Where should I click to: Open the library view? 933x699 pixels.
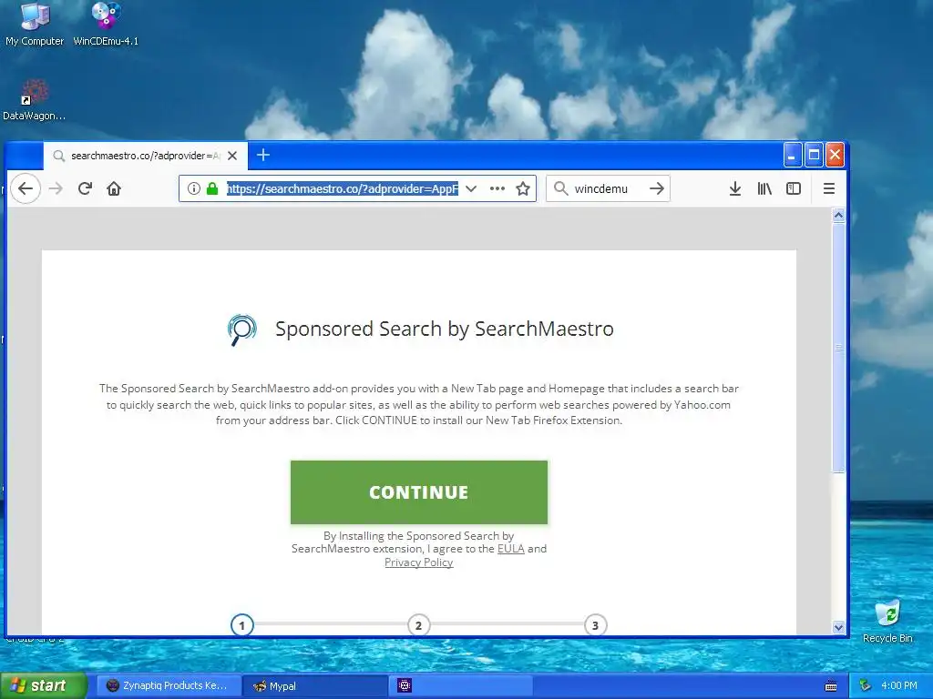coord(764,188)
